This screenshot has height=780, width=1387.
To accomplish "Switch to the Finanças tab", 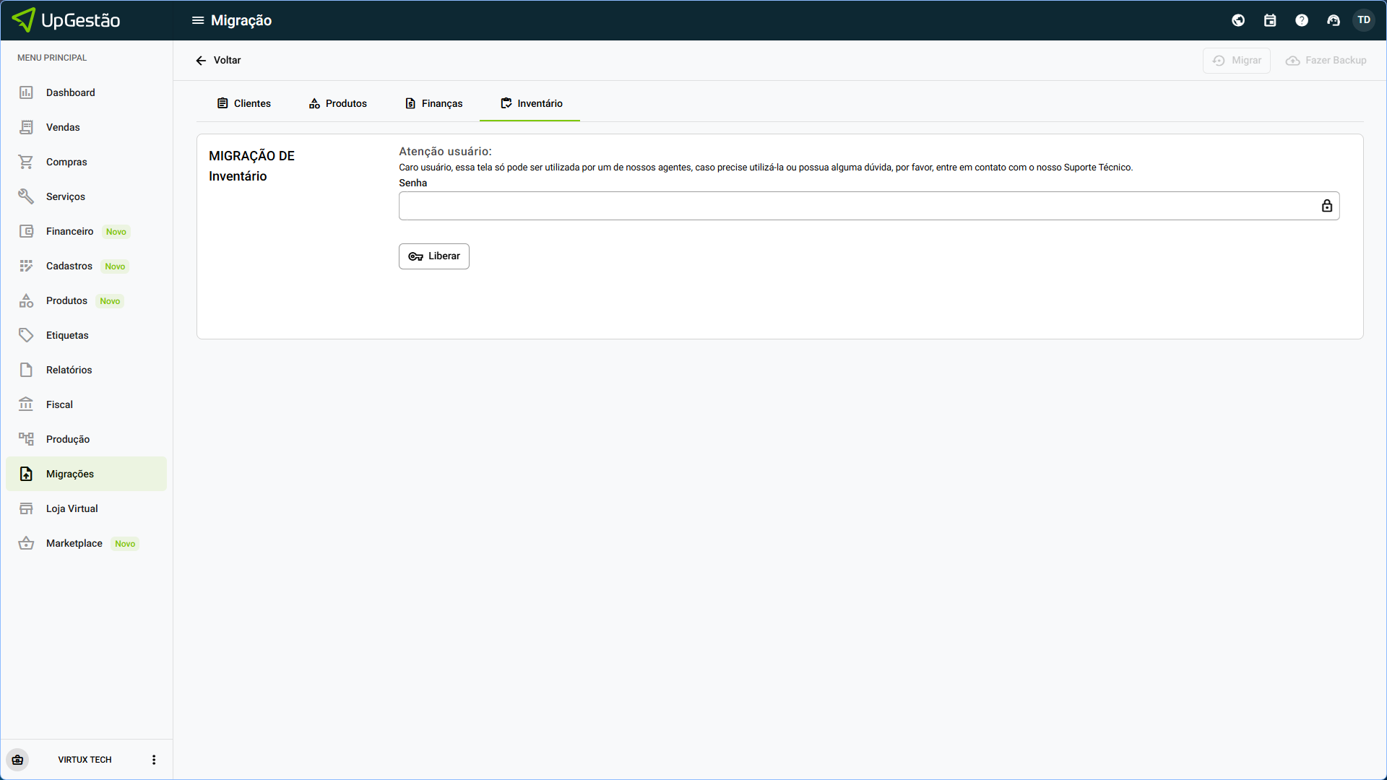I will coord(433,103).
